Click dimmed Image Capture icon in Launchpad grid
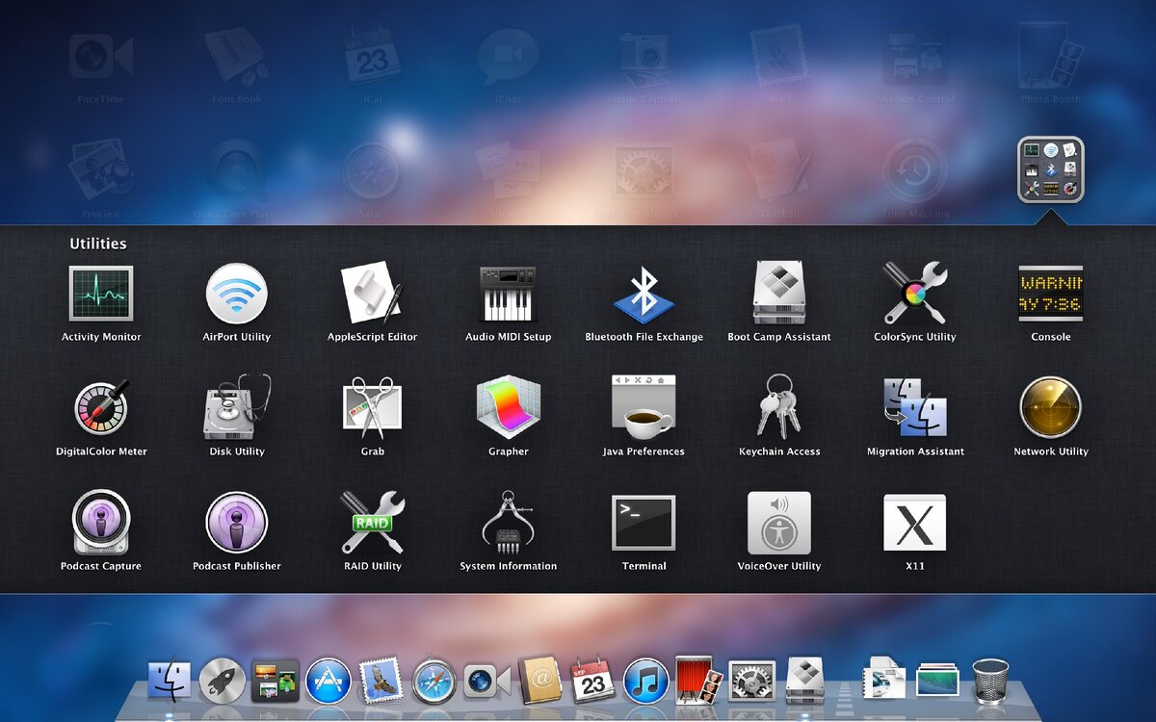This screenshot has height=722, width=1156. tap(644, 57)
